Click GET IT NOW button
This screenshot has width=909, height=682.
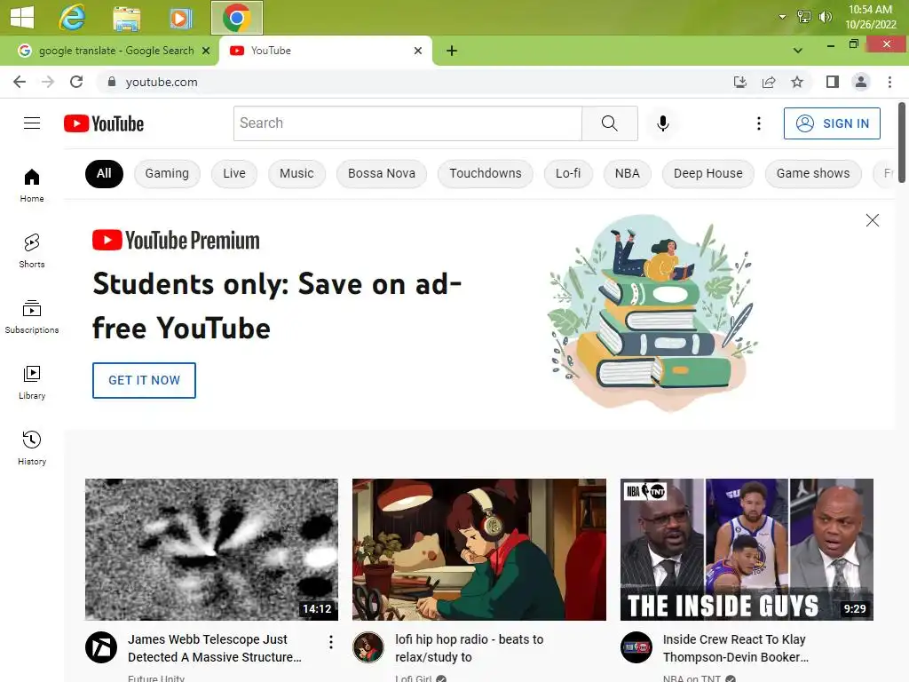pos(145,380)
